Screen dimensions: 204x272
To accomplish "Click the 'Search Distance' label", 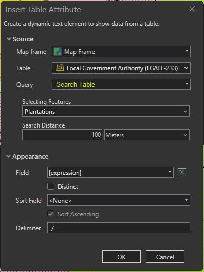I will [x=44, y=125].
